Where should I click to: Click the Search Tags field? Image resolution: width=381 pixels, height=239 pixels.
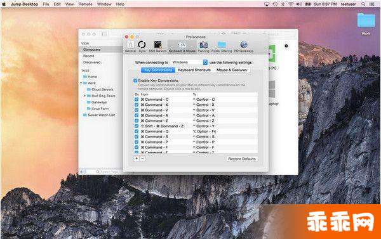(109, 172)
